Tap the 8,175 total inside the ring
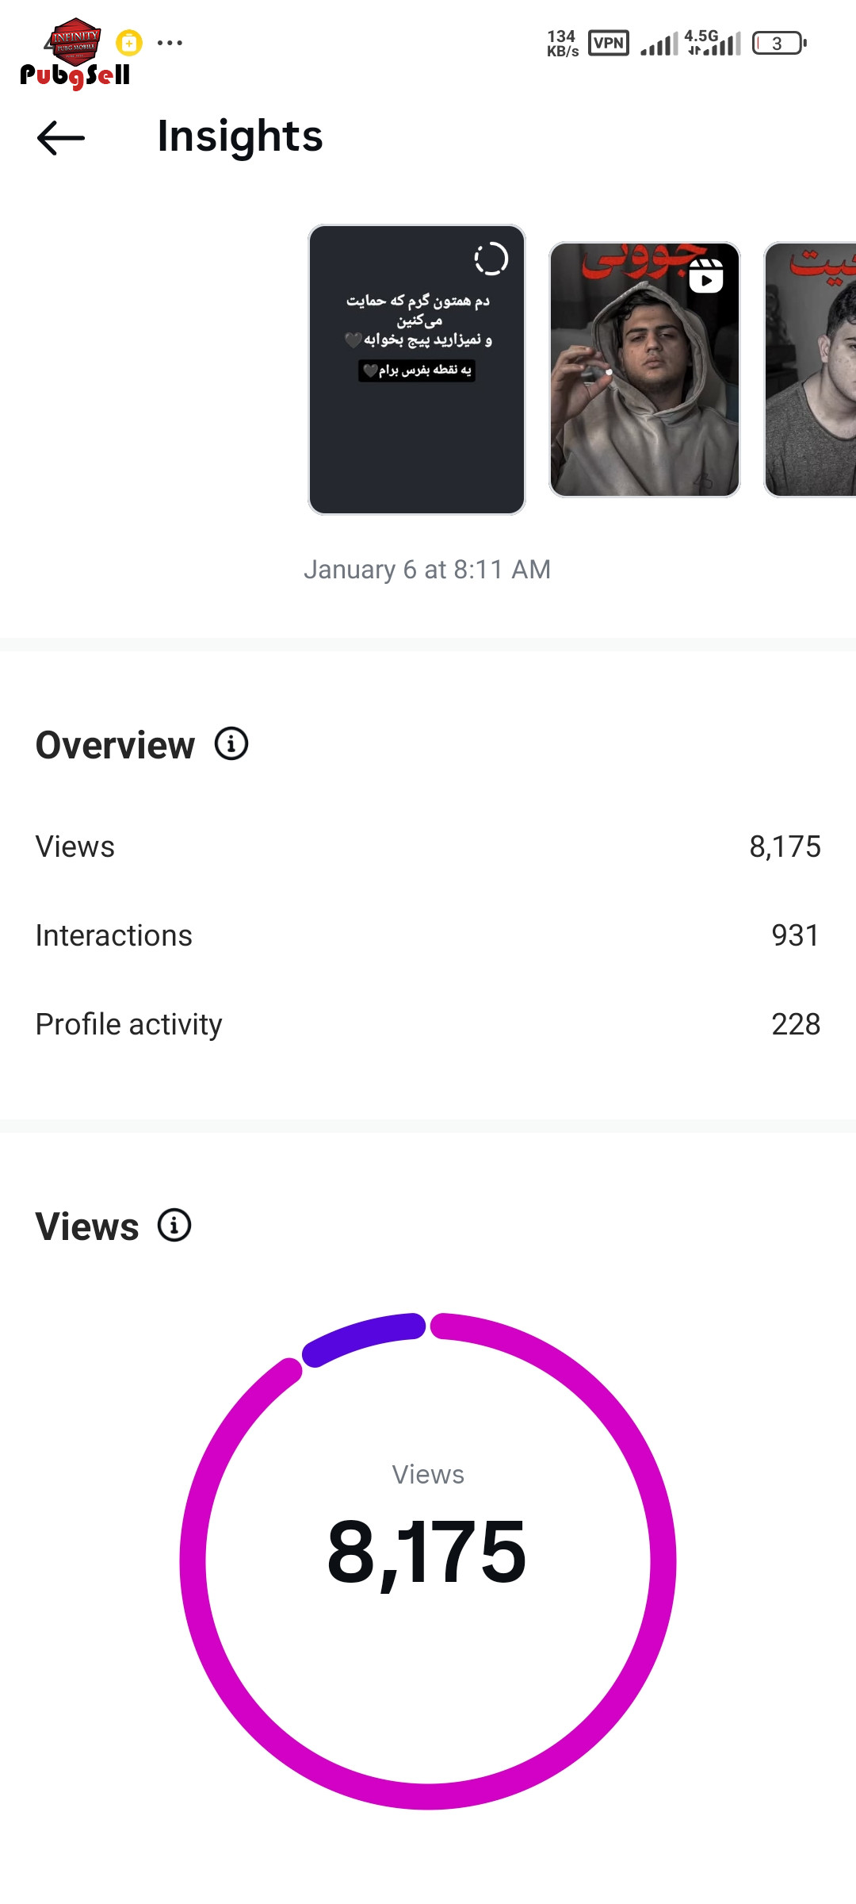The image size is (856, 1904). 427,1552
